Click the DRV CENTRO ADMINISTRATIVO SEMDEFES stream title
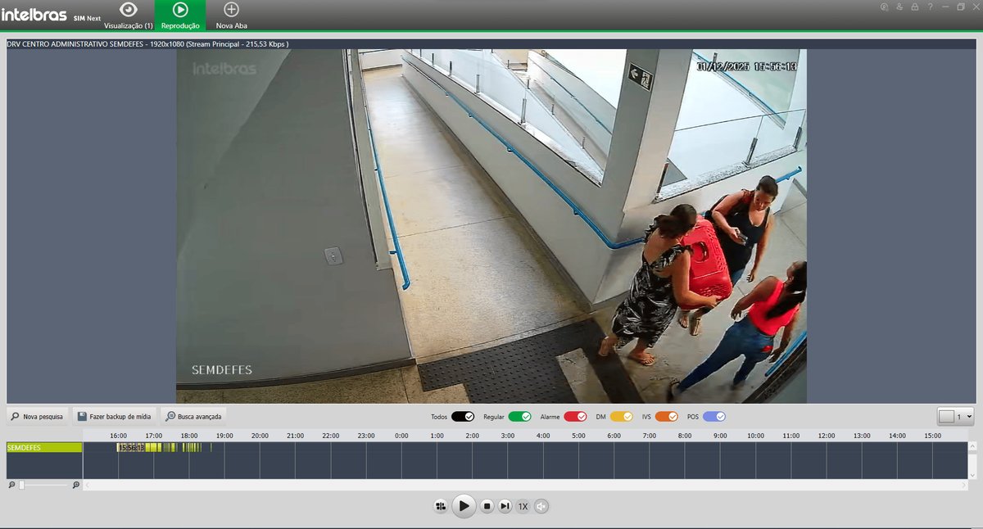 pyautogui.click(x=147, y=43)
